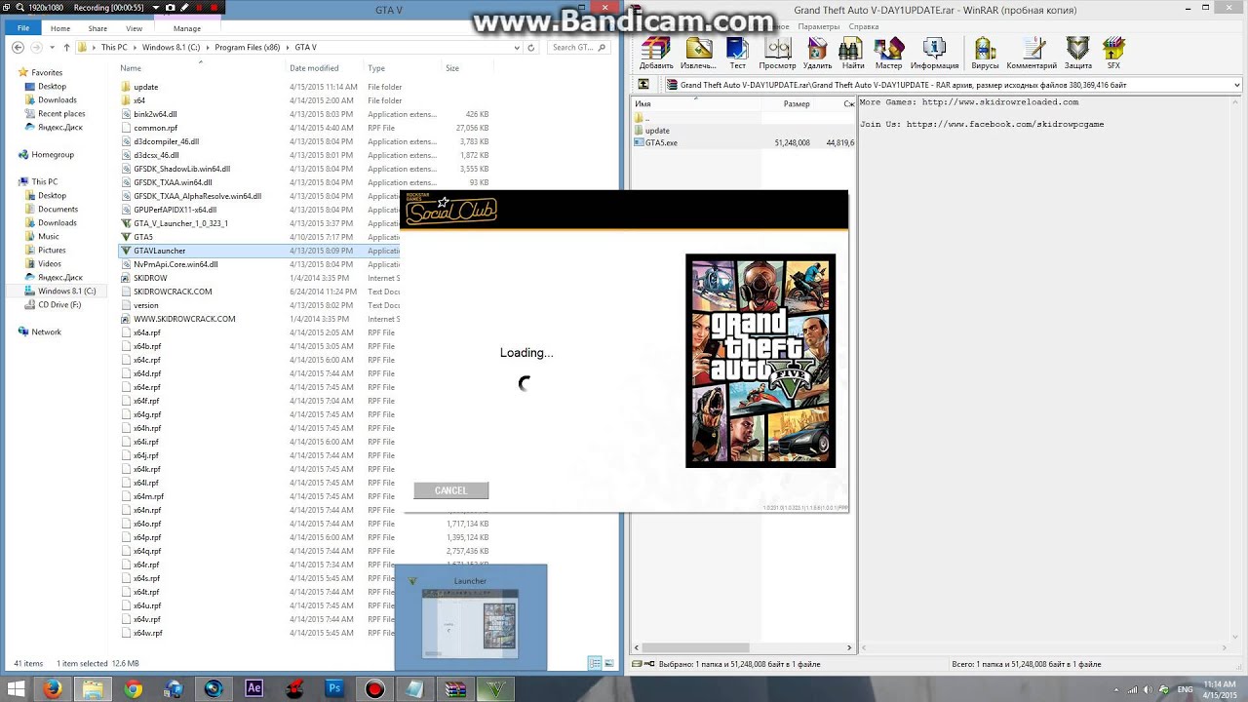Click the Bandicam pencil draw icon

pos(183,8)
